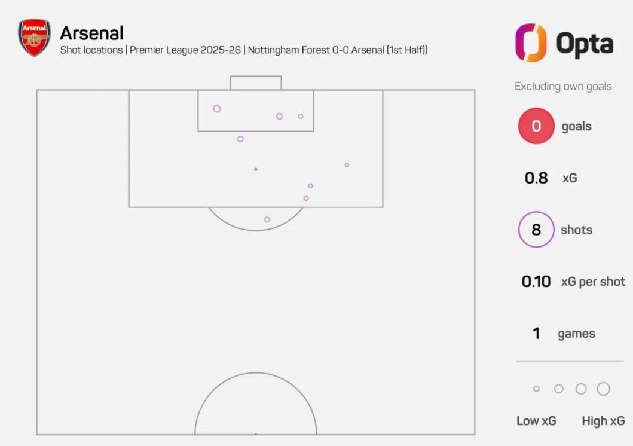633x446 pixels.
Task: Click the 0.10 xG per shot value
Action: (536, 282)
